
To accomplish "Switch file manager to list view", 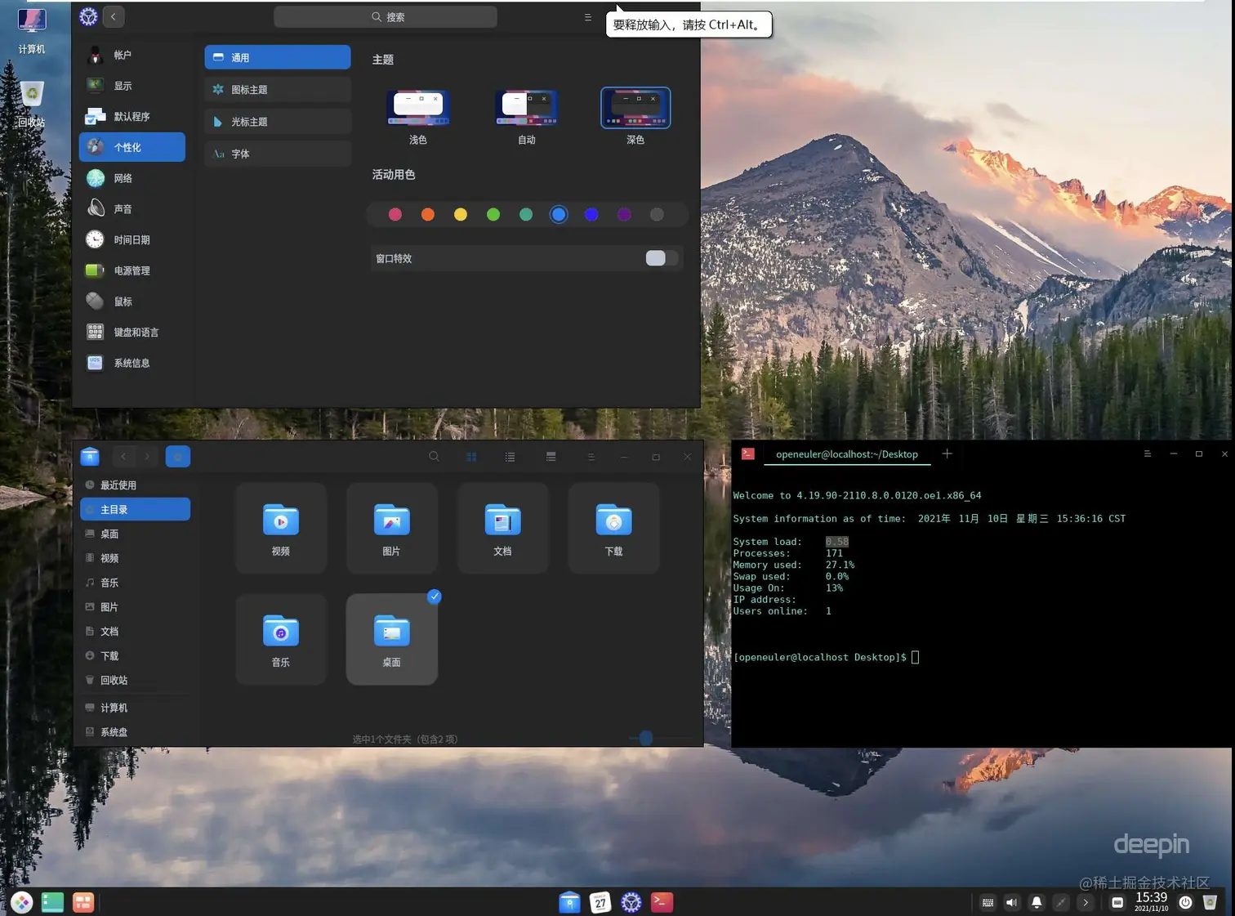I will (x=510, y=457).
